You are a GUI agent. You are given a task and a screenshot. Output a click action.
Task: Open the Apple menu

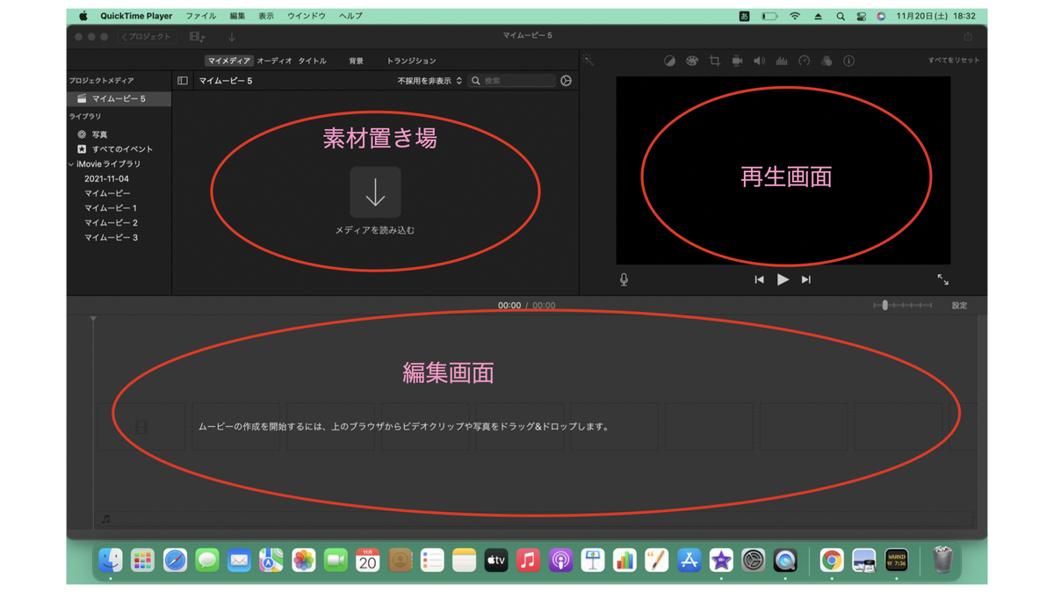tap(83, 16)
